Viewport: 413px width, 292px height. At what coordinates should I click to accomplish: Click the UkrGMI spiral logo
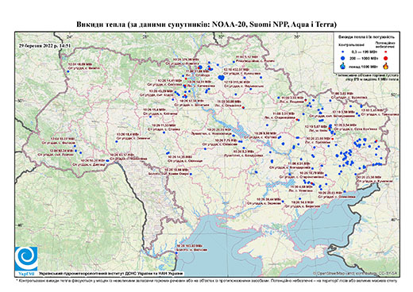[26, 259]
